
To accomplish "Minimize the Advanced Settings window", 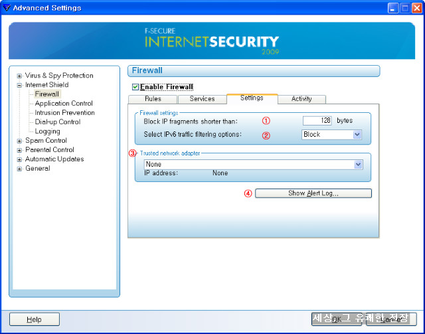I will (x=392, y=8).
